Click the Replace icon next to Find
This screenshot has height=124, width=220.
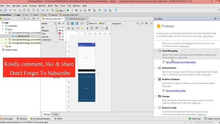tap(38, 10)
